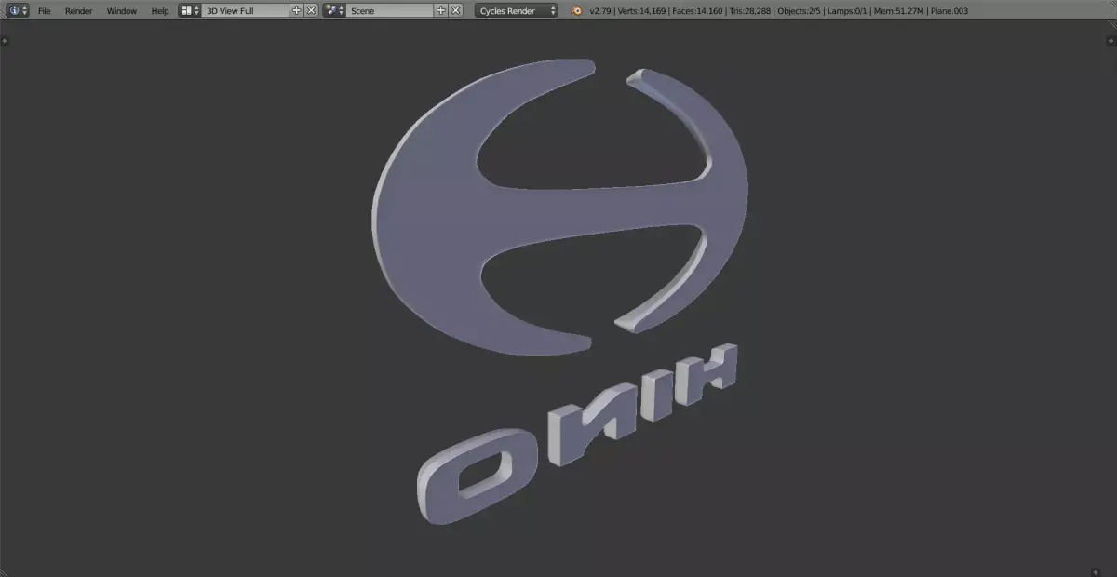Click the 'Mem:51.27M' statistic text
Viewport: 1117px width, 577px height.
(x=898, y=11)
